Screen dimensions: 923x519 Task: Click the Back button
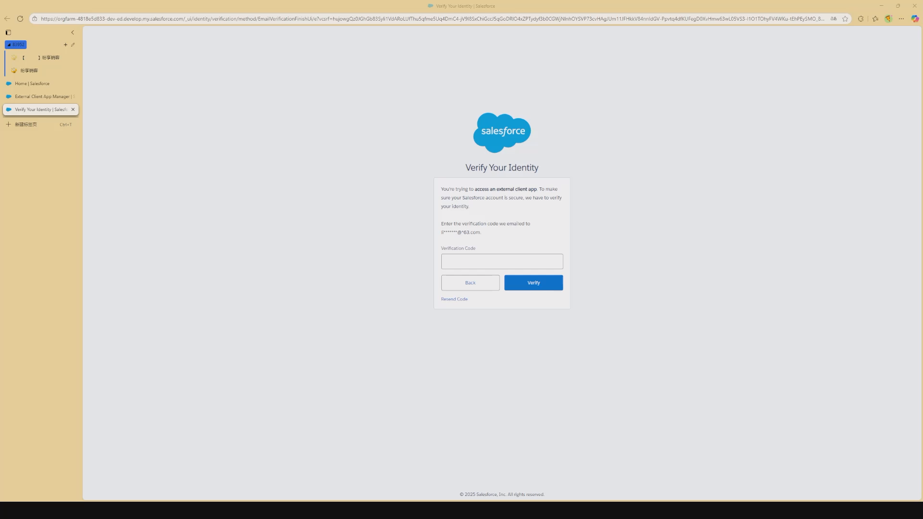click(470, 283)
